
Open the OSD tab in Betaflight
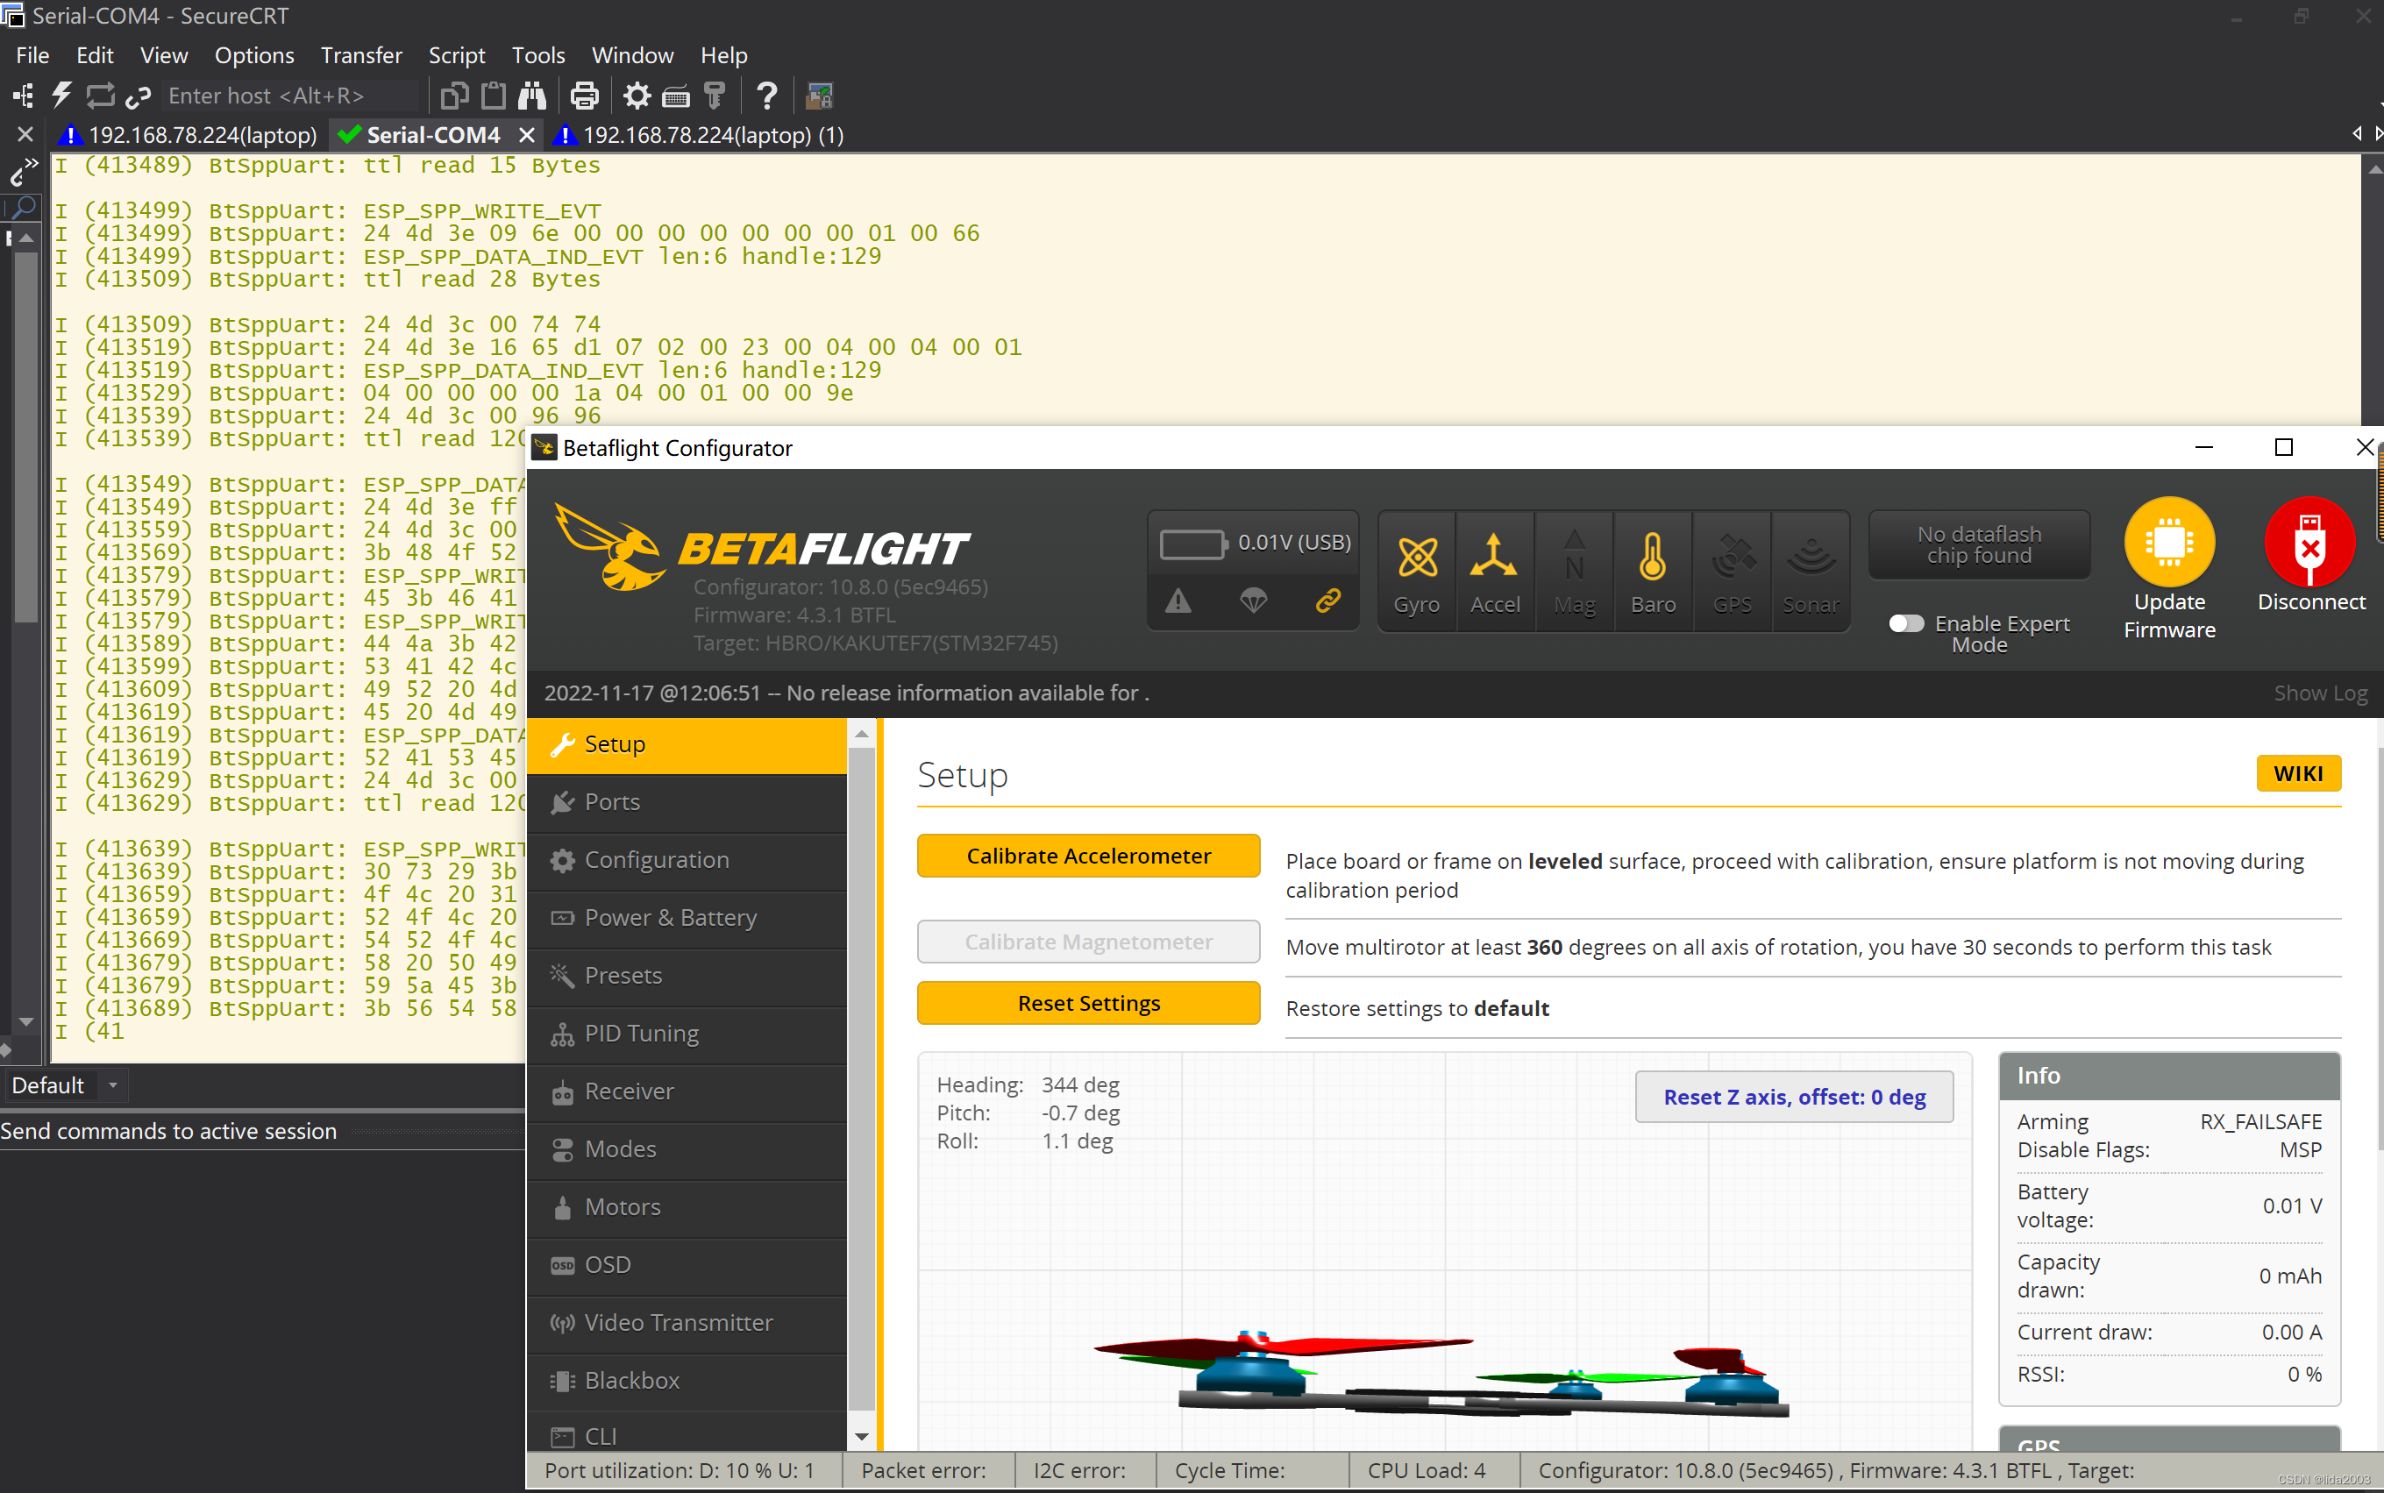(x=687, y=1265)
